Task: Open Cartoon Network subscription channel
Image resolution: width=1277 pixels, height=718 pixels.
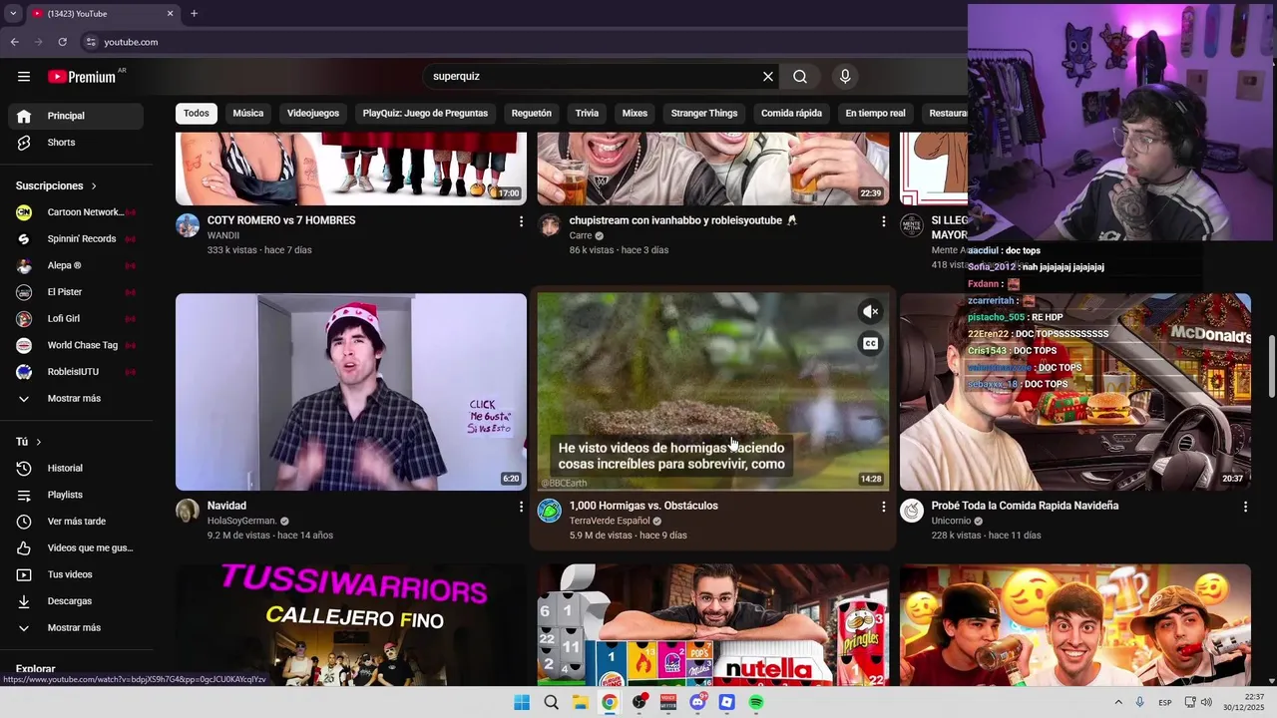Action: click(x=76, y=212)
